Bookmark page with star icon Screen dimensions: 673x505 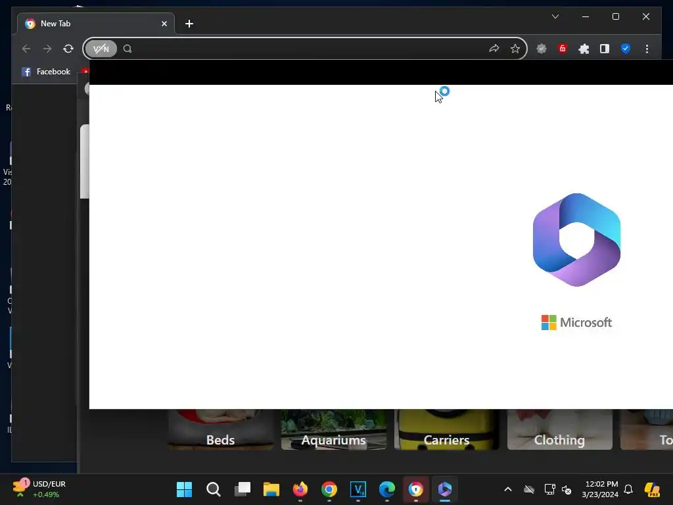point(515,49)
